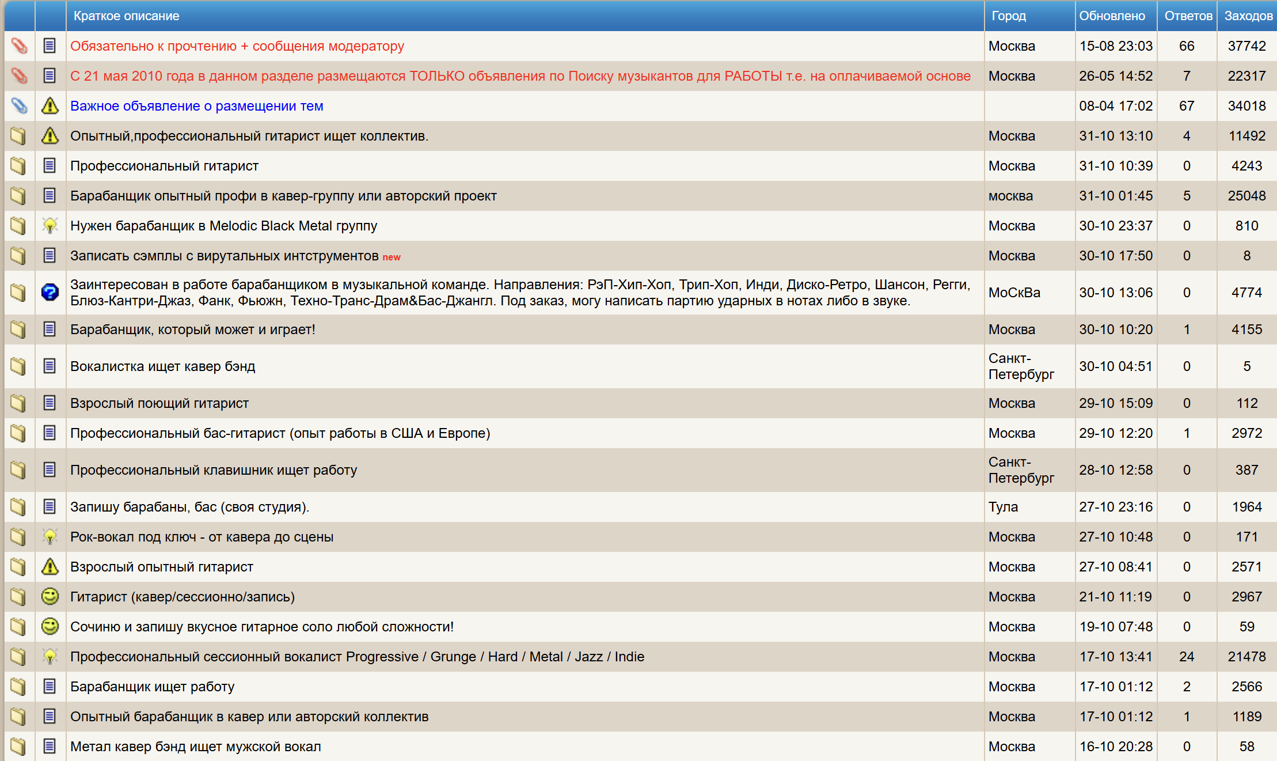The image size is (1277, 761).
Task: Click blue question mark icon in drummer topic
Action: (x=50, y=293)
